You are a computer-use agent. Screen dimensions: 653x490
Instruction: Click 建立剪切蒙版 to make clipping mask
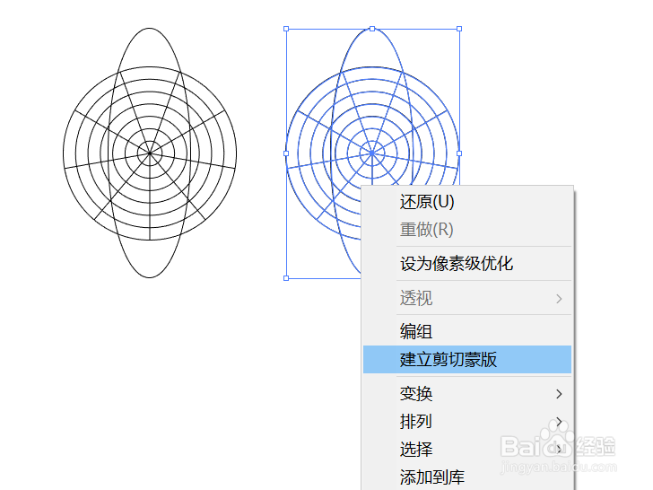[467, 359]
